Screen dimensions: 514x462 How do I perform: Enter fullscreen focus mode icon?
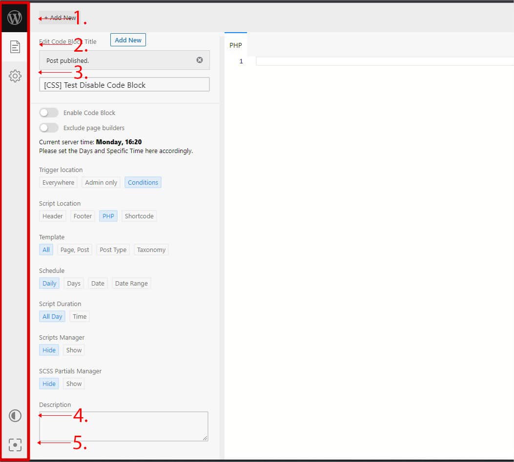15,444
